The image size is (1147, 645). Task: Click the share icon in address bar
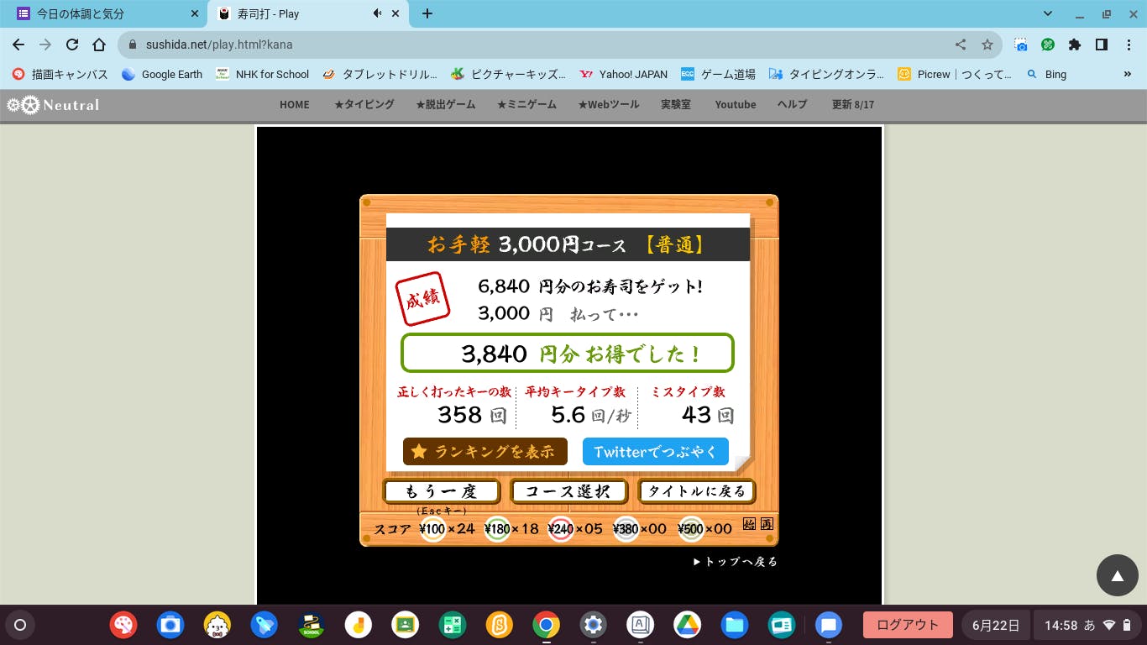tap(961, 45)
